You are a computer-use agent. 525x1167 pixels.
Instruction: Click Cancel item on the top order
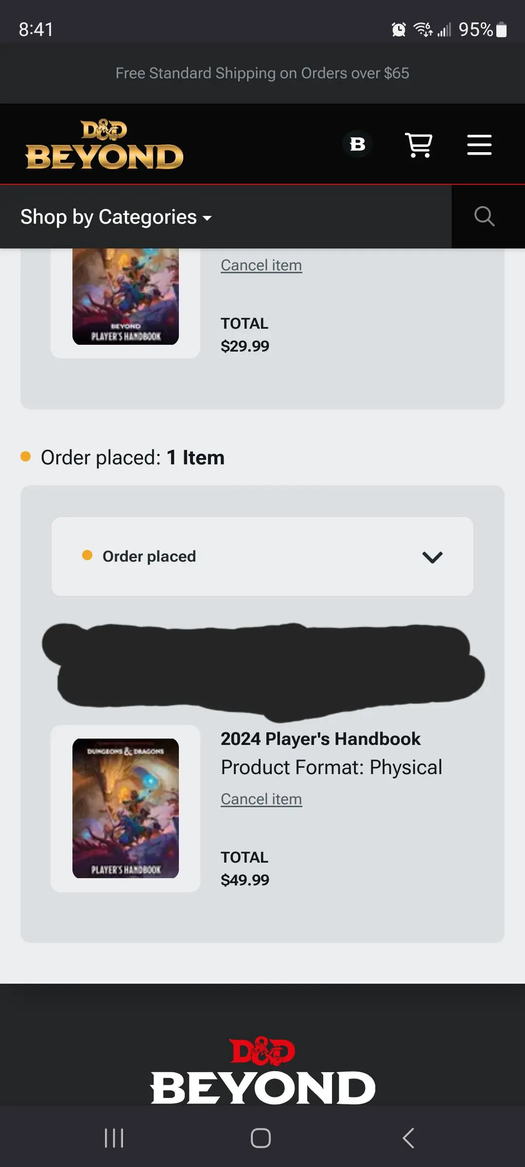(x=261, y=265)
